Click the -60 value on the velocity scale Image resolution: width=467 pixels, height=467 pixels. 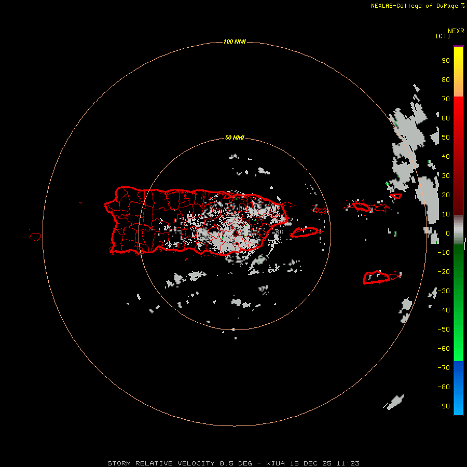pyautogui.click(x=444, y=349)
